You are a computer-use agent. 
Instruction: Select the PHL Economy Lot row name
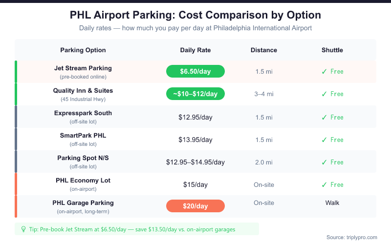coord(83,181)
